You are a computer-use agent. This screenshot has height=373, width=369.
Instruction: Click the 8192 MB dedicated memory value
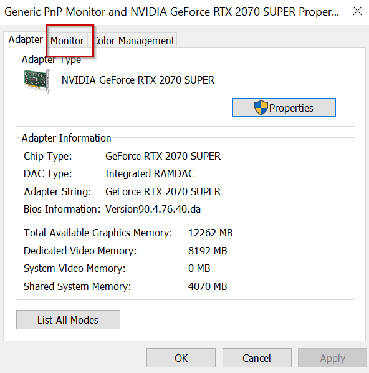[208, 251]
